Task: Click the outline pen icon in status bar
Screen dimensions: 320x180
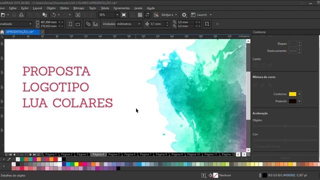Action: (x=260, y=175)
